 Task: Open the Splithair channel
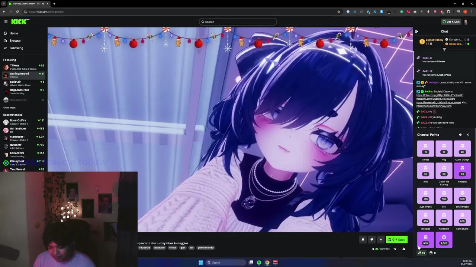23,83
